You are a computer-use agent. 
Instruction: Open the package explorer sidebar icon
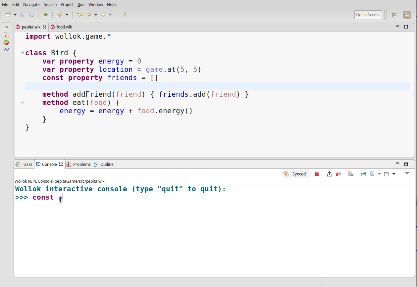(6, 35)
